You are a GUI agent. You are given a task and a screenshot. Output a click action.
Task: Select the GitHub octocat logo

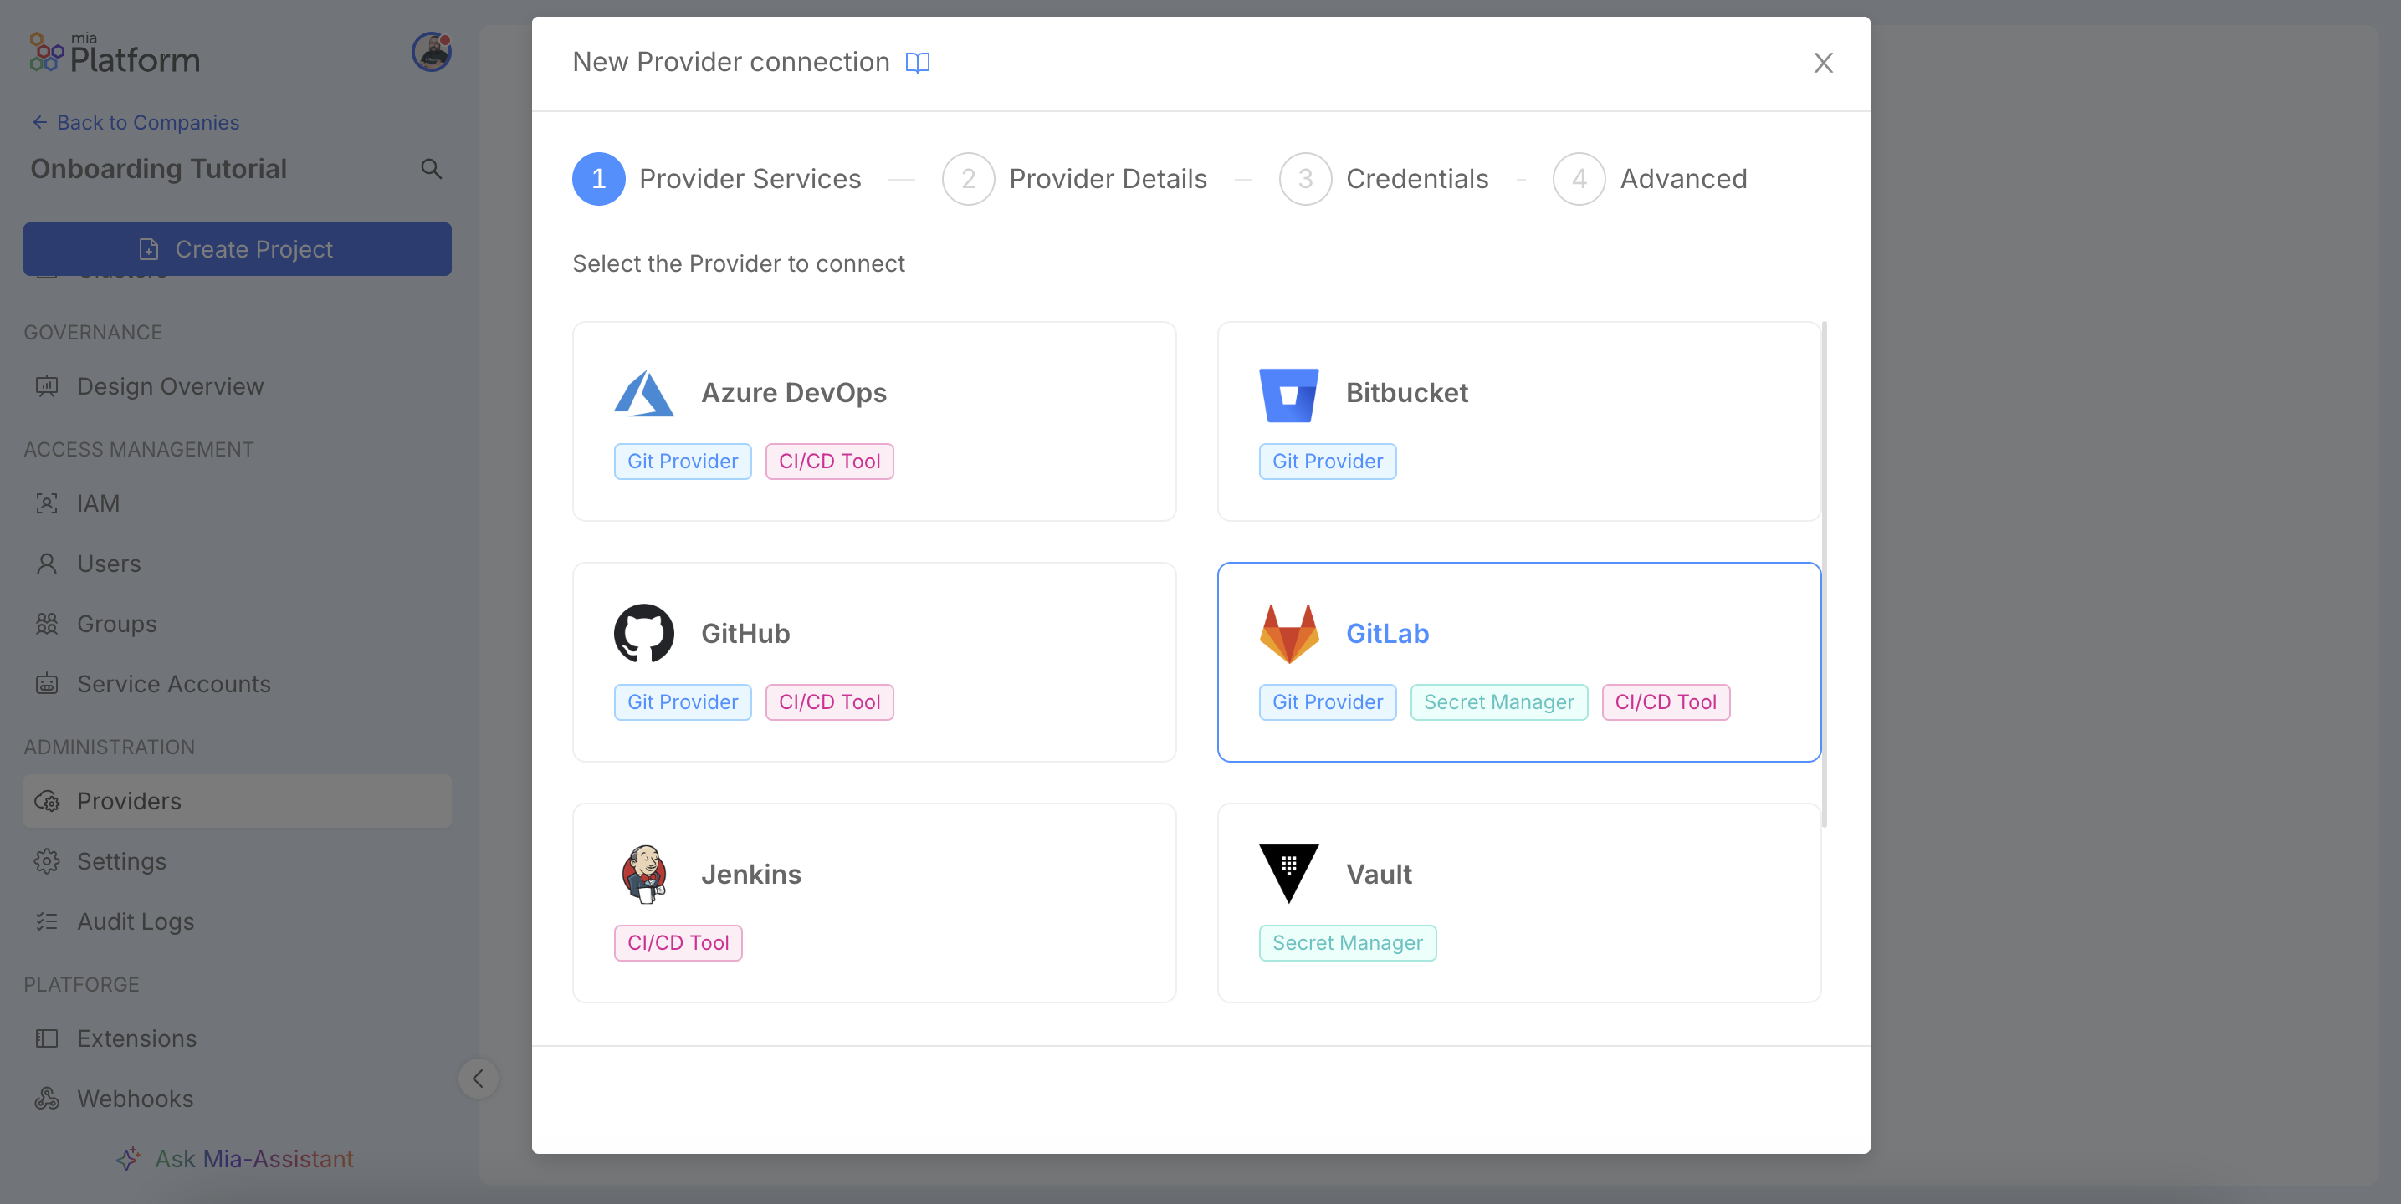pyautogui.click(x=644, y=634)
